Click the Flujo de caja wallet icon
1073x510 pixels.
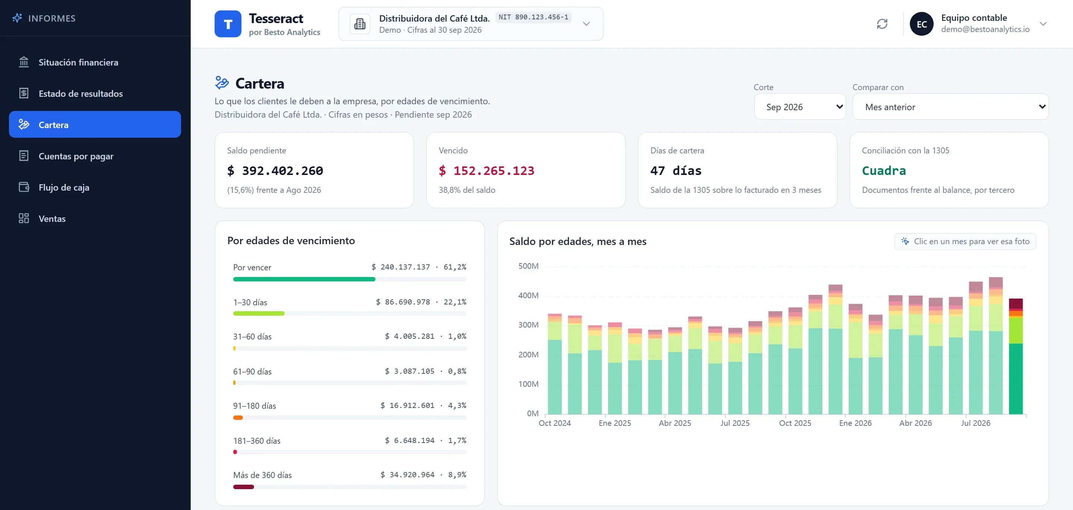[24, 187]
